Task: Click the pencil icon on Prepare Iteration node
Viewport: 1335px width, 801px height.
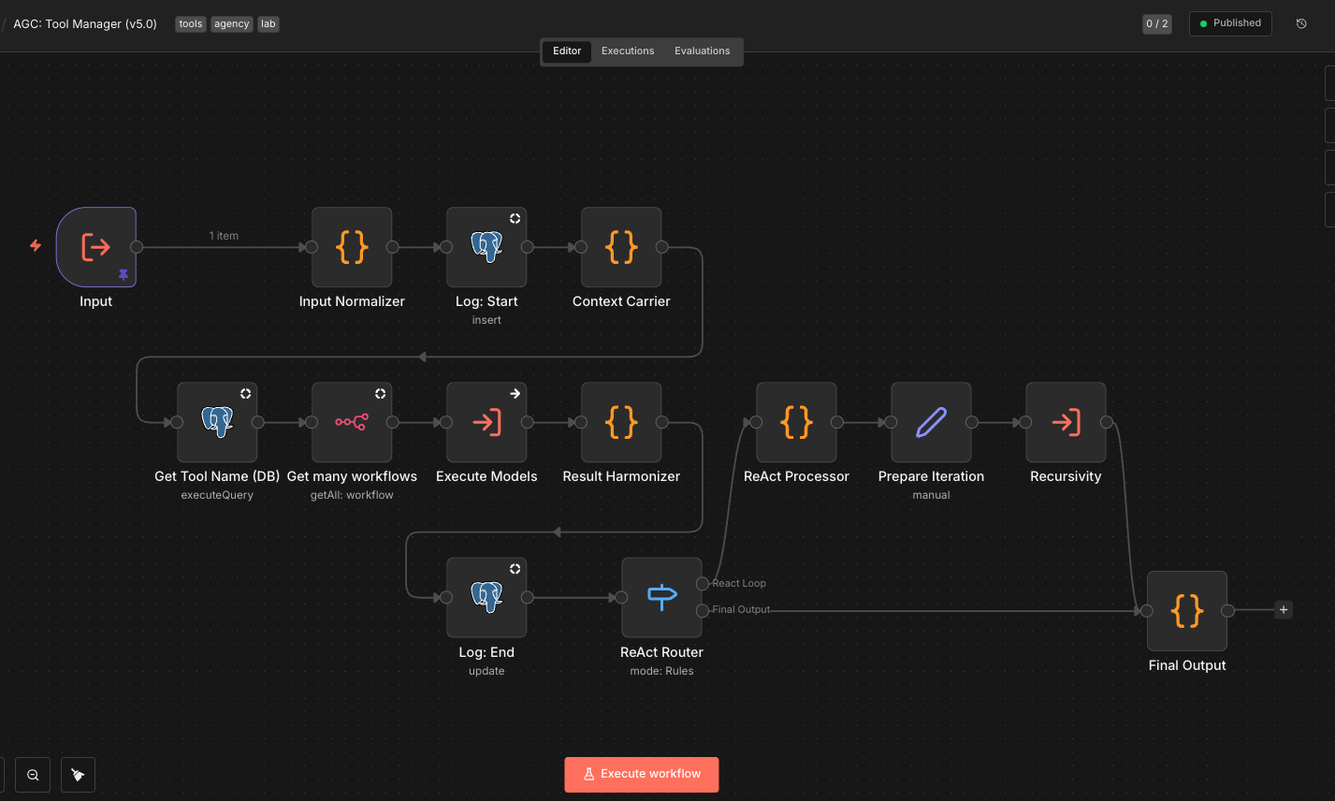Action: pos(931,422)
